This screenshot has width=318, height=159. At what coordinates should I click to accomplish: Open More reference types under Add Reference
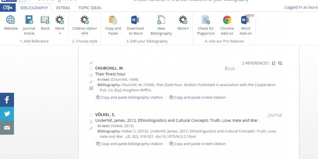tap(60, 25)
